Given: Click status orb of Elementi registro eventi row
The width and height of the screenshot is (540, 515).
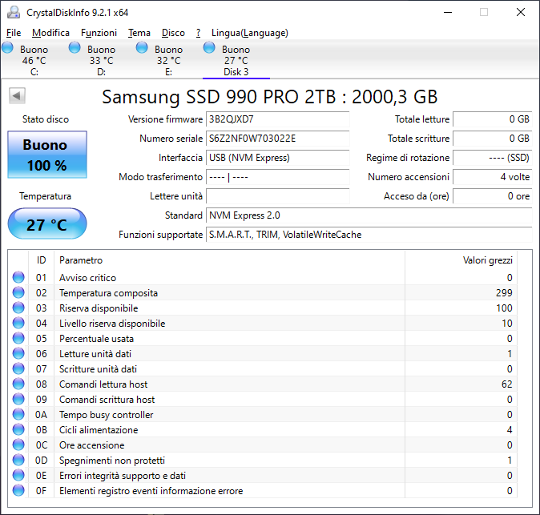Looking at the screenshot, I should 18,490.
